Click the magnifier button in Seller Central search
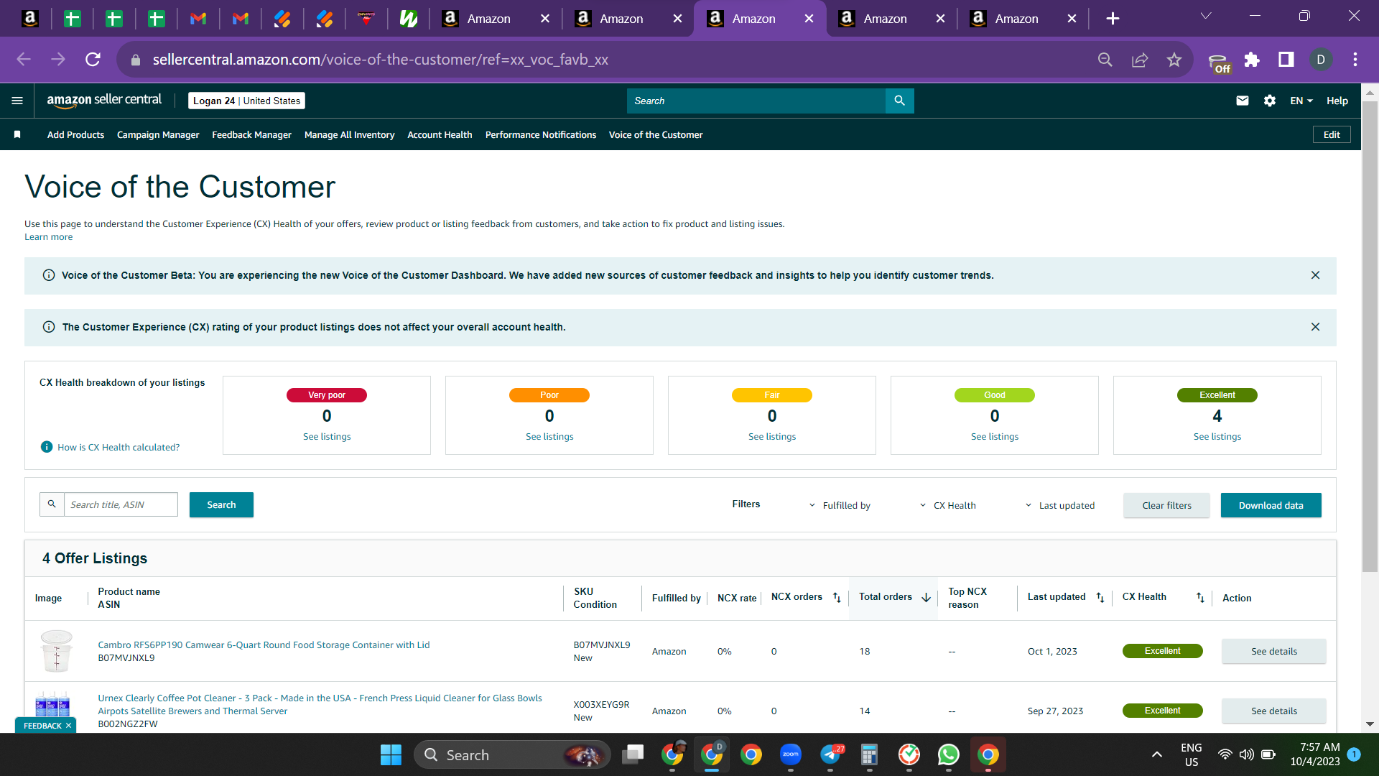 tap(899, 101)
